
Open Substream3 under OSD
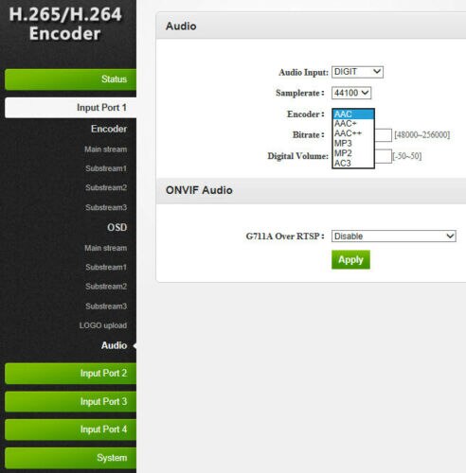(x=106, y=307)
